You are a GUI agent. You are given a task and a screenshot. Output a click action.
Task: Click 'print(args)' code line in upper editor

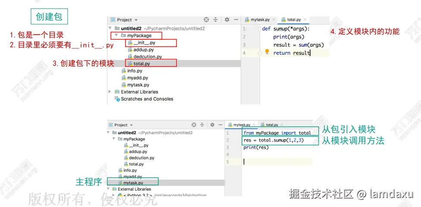coord(289,37)
